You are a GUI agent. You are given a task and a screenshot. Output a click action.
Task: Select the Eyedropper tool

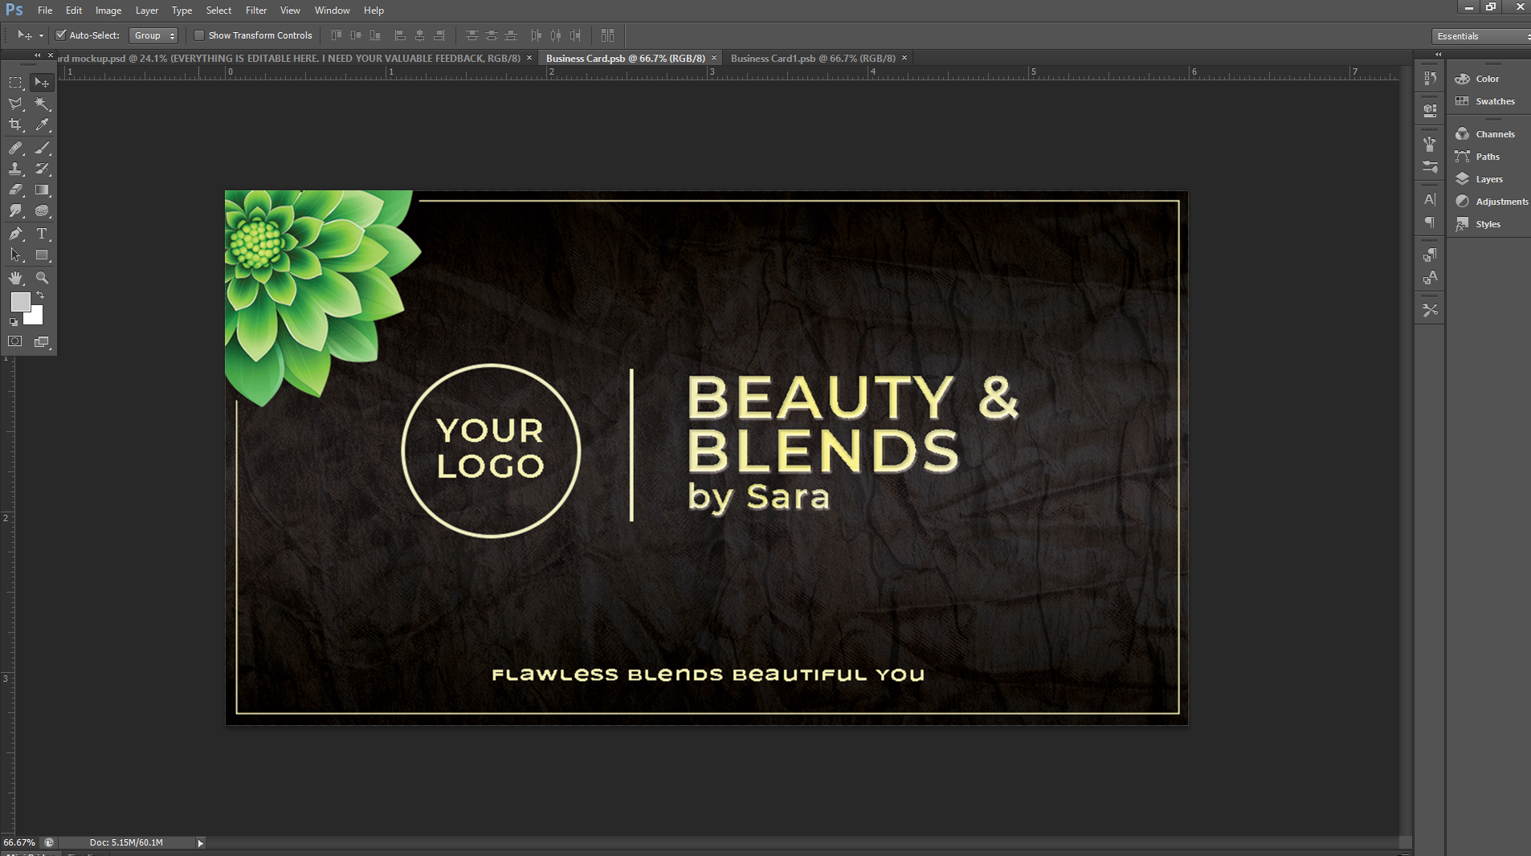(x=42, y=124)
